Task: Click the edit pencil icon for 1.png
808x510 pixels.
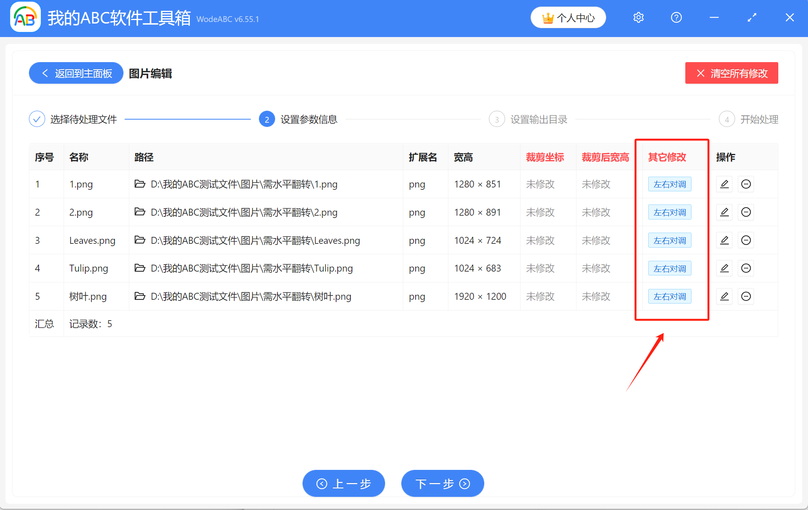Action: [724, 184]
